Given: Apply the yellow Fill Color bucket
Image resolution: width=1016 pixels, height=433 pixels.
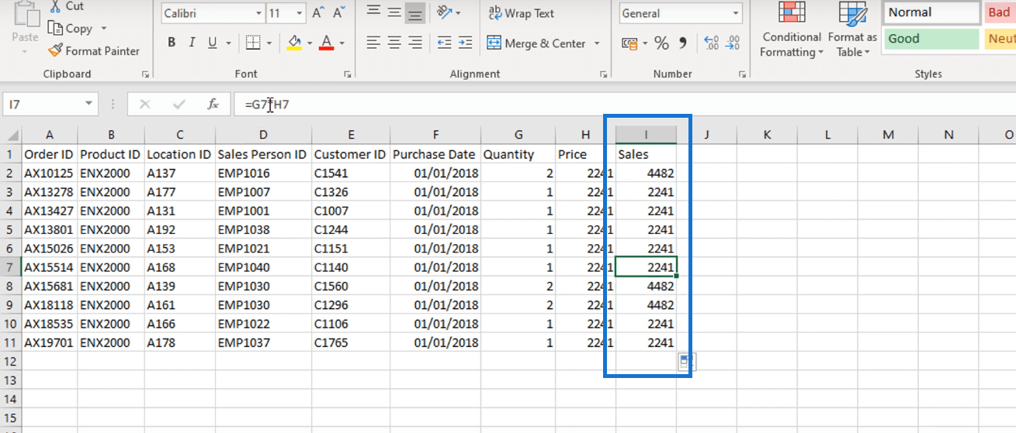Looking at the screenshot, I should (x=294, y=43).
